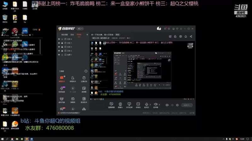
Task: Hide the 文本 2 layer via eye icon
Action: pyautogui.click(x=59, y=51)
